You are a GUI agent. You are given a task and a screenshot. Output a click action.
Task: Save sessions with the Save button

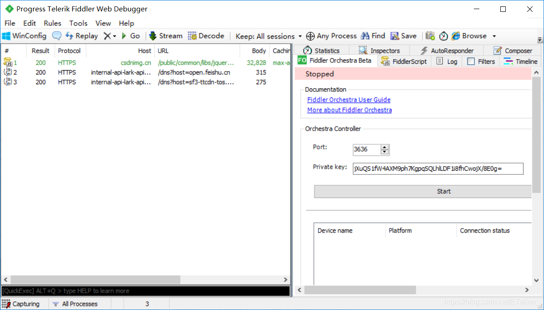click(403, 36)
